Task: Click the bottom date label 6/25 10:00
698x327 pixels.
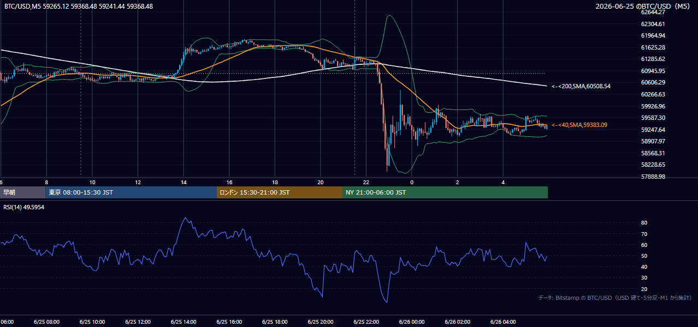Action: tap(92, 322)
